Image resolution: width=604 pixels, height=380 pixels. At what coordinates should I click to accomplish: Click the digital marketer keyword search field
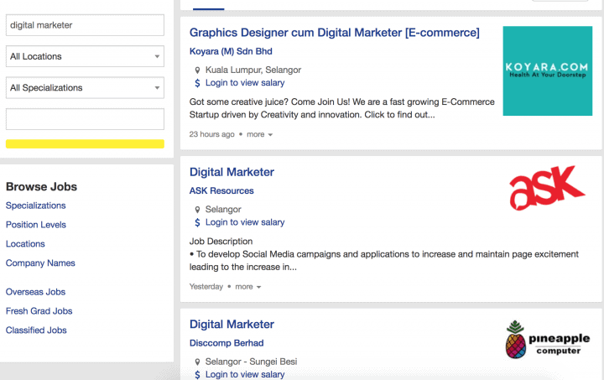click(85, 25)
